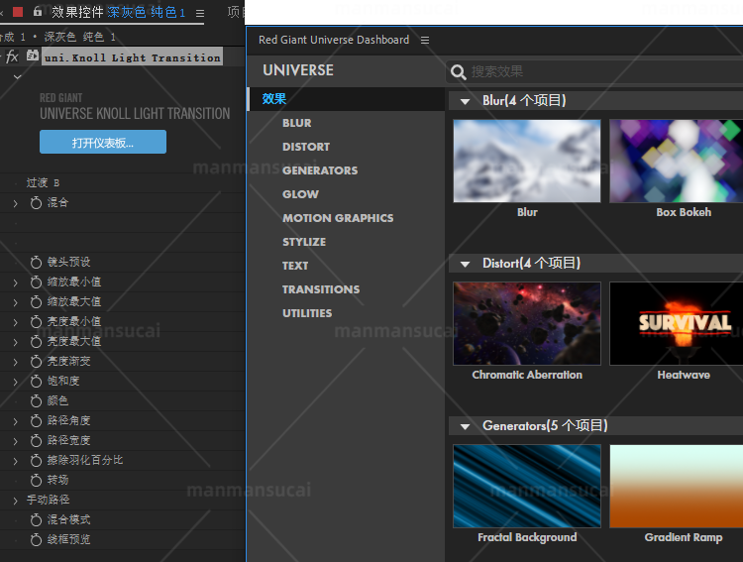Click the stopwatch icon for 饱和度

point(36,382)
